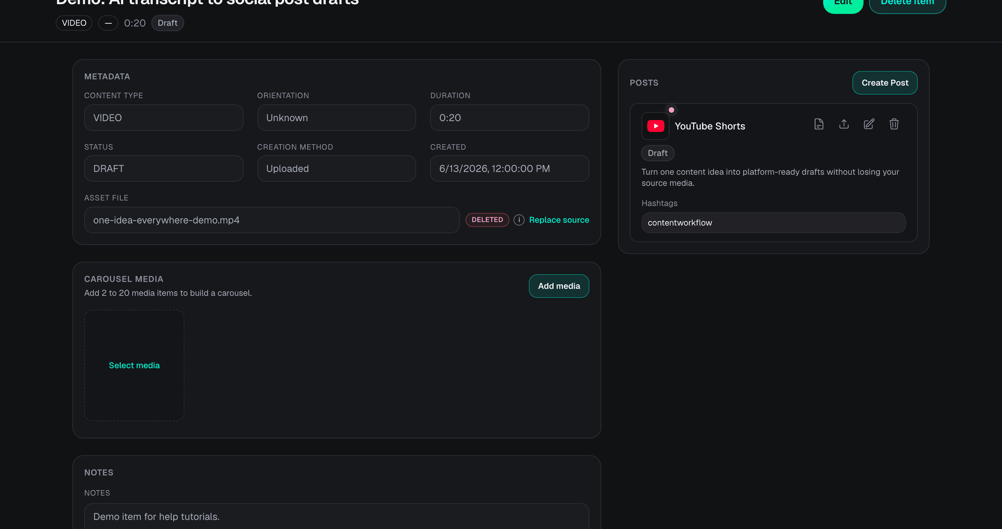Delete the YouTube Shorts post via trash icon

[x=894, y=124]
